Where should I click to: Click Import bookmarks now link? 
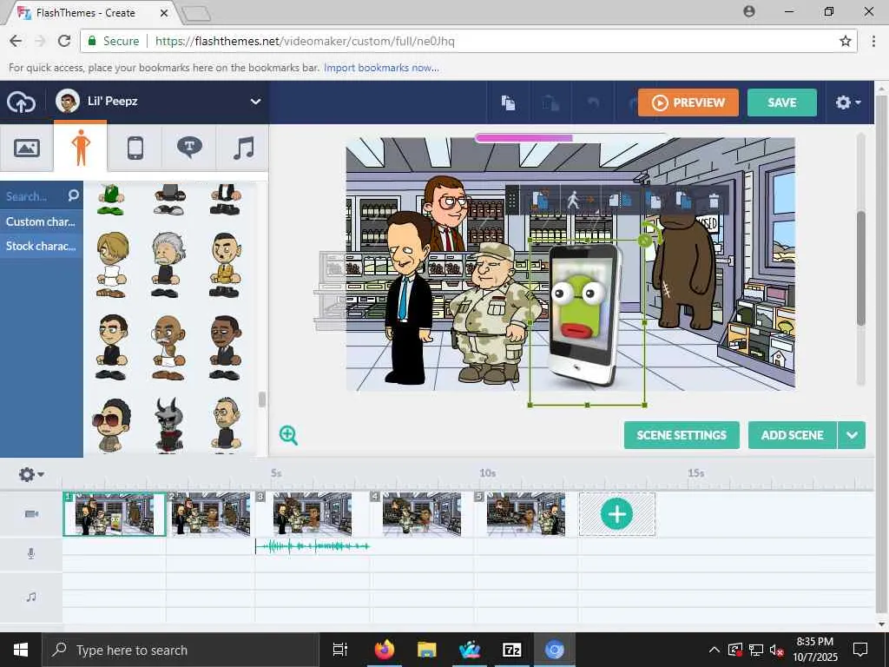coord(381,68)
